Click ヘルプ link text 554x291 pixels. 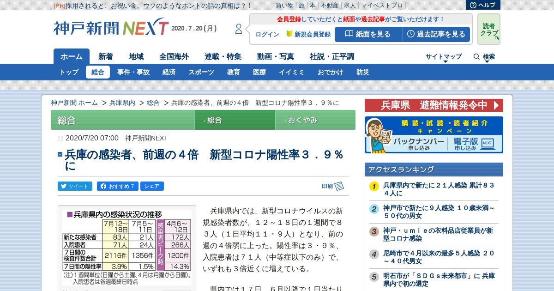pyautogui.click(x=487, y=5)
